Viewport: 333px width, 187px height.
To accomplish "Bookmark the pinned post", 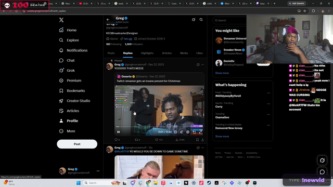I will click(x=197, y=140).
